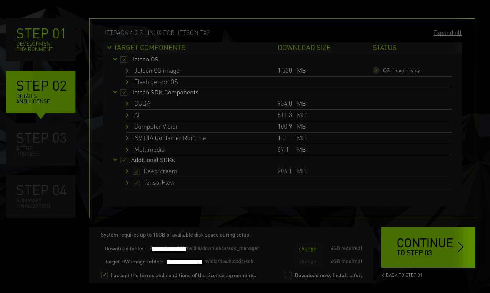The width and height of the screenshot is (490, 293).
Task: Click the 1,330 MB download size
Action: (x=292, y=71)
